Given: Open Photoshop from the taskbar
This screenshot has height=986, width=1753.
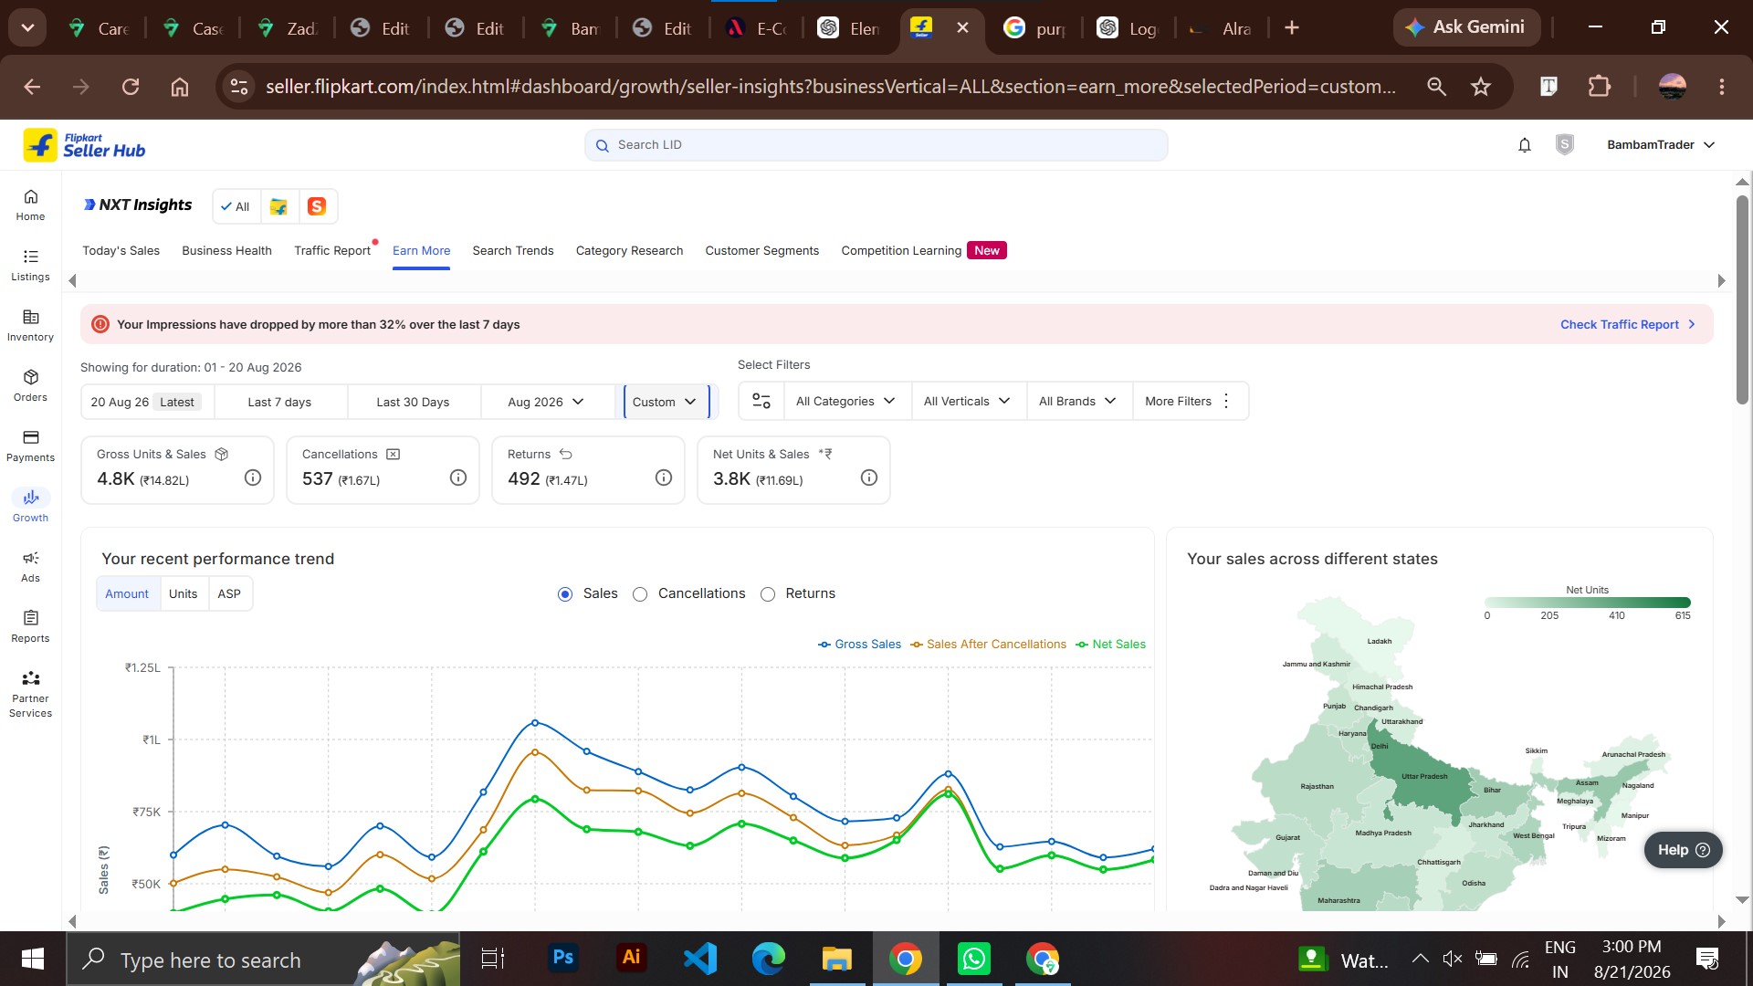Looking at the screenshot, I should [x=563, y=959].
